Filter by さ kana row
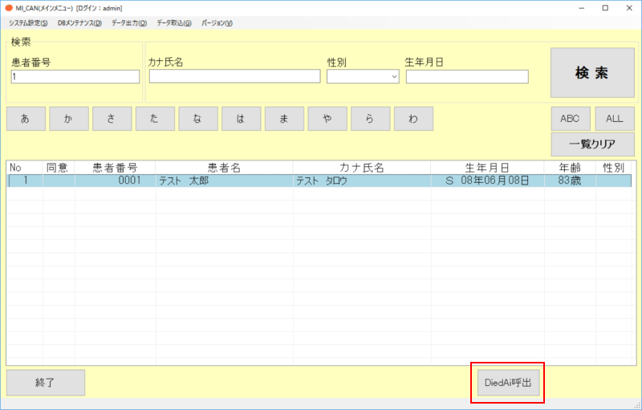Image resolution: width=642 pixels, height=410 pixels. tap(112, 119)
